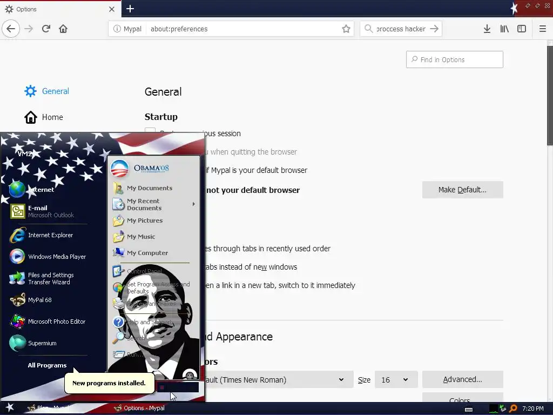Go back using the browser back arrow

click(x=11, y=29)
